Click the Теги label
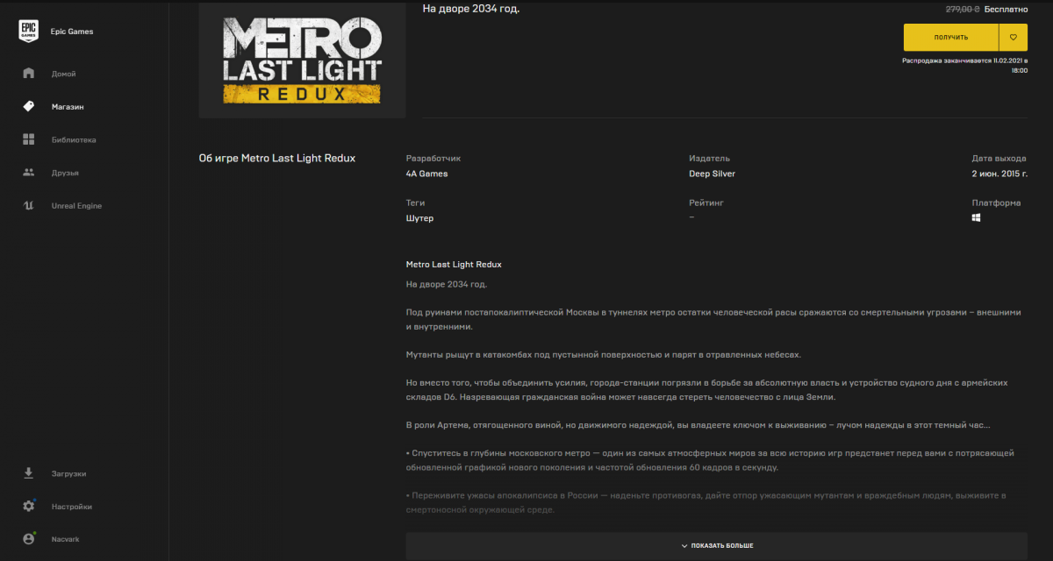 point(415,202)
